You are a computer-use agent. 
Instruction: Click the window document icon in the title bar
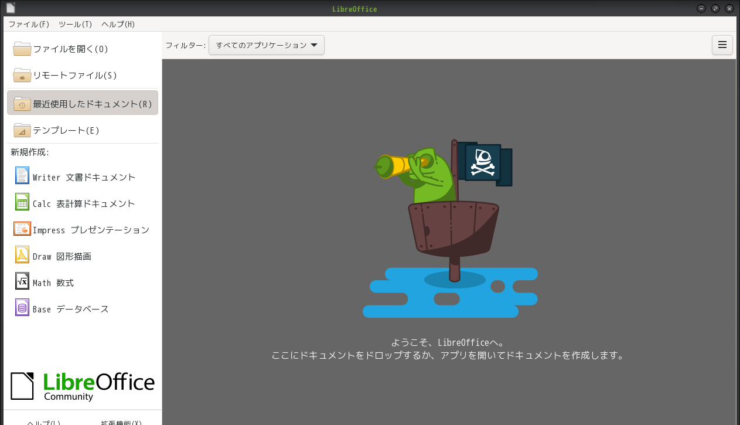11,8
